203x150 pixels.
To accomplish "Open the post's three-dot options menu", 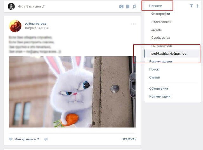I will (x=133, y=24).
